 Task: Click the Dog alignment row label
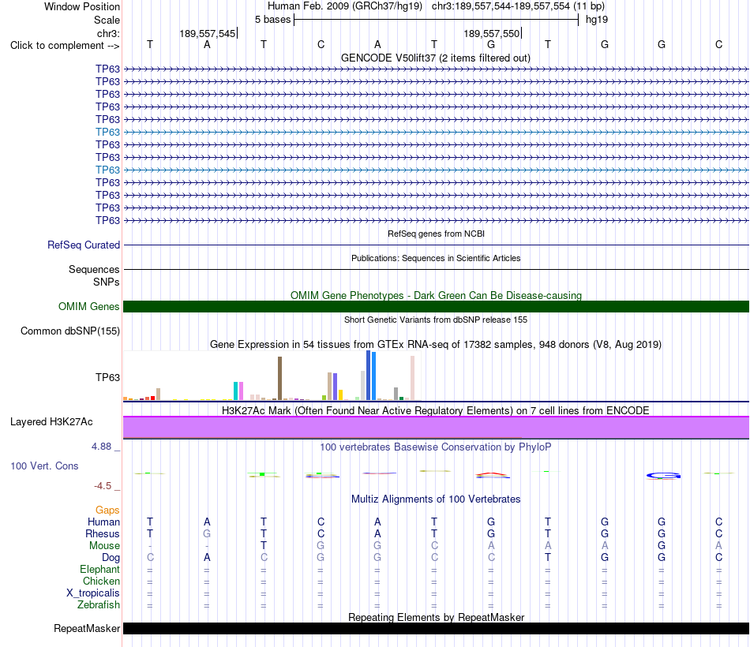[111, 558]
